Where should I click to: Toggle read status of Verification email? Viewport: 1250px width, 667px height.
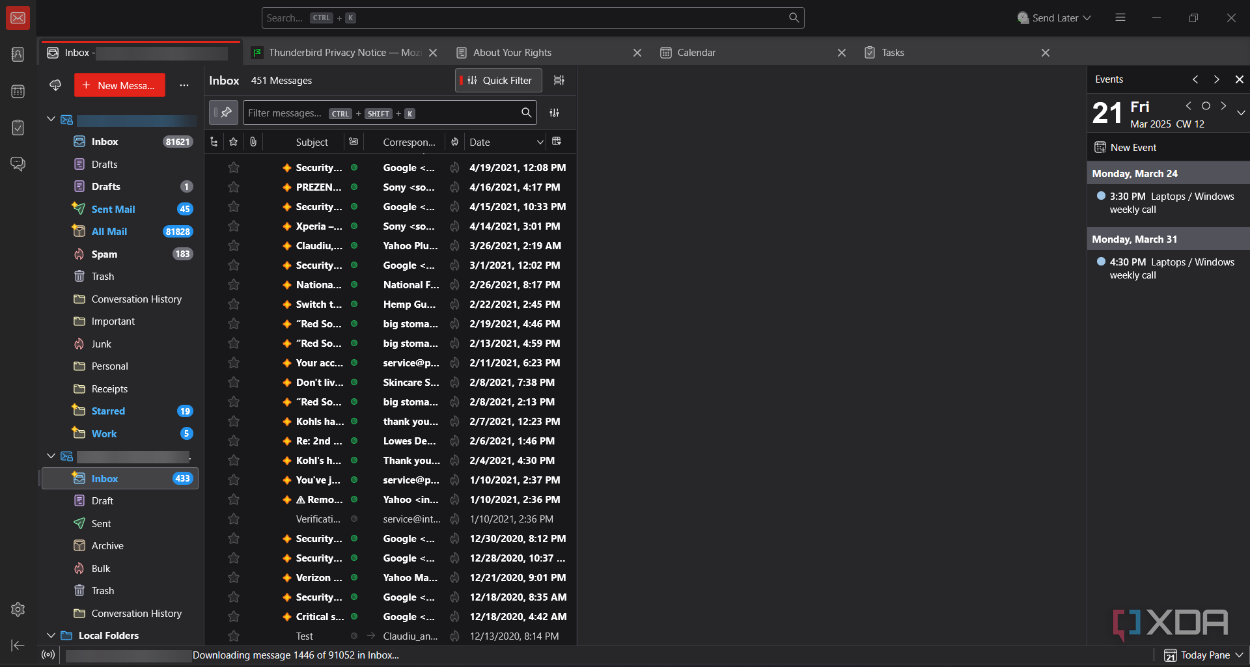tap(354, 519)
